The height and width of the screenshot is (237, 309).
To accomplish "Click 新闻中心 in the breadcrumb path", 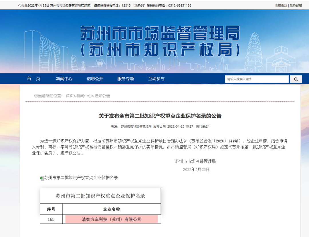I will (84, 96).
